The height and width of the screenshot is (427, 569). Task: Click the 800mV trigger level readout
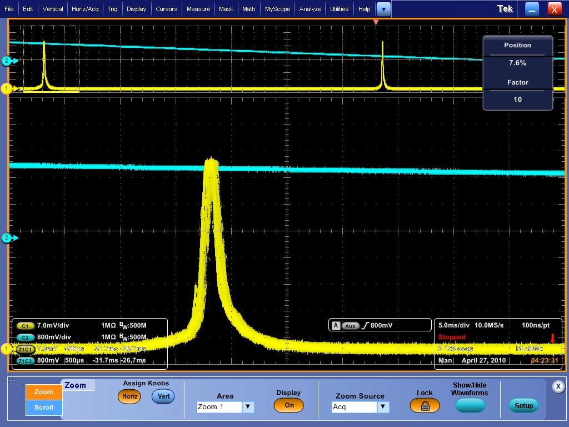(381, 325)
